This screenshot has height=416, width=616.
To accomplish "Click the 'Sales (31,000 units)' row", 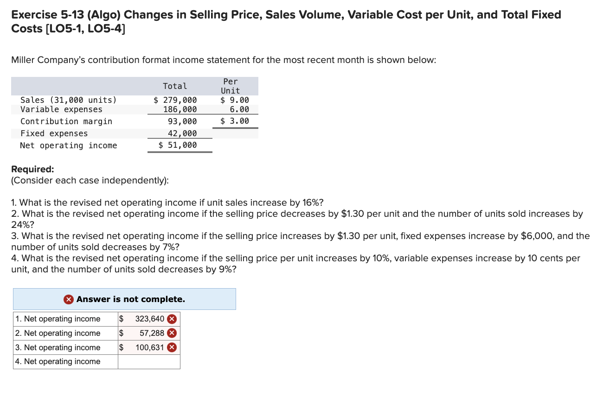I will [68, 100].
